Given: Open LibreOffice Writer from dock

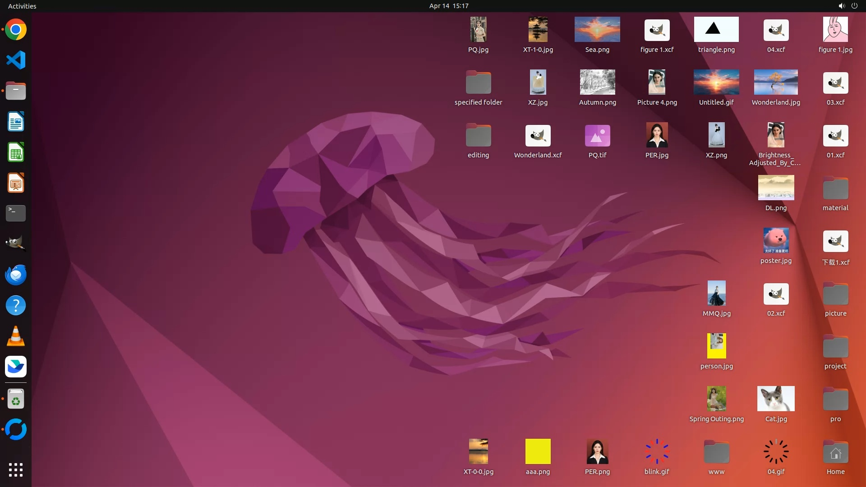Looking at the screenshot, I should [16, 122].
